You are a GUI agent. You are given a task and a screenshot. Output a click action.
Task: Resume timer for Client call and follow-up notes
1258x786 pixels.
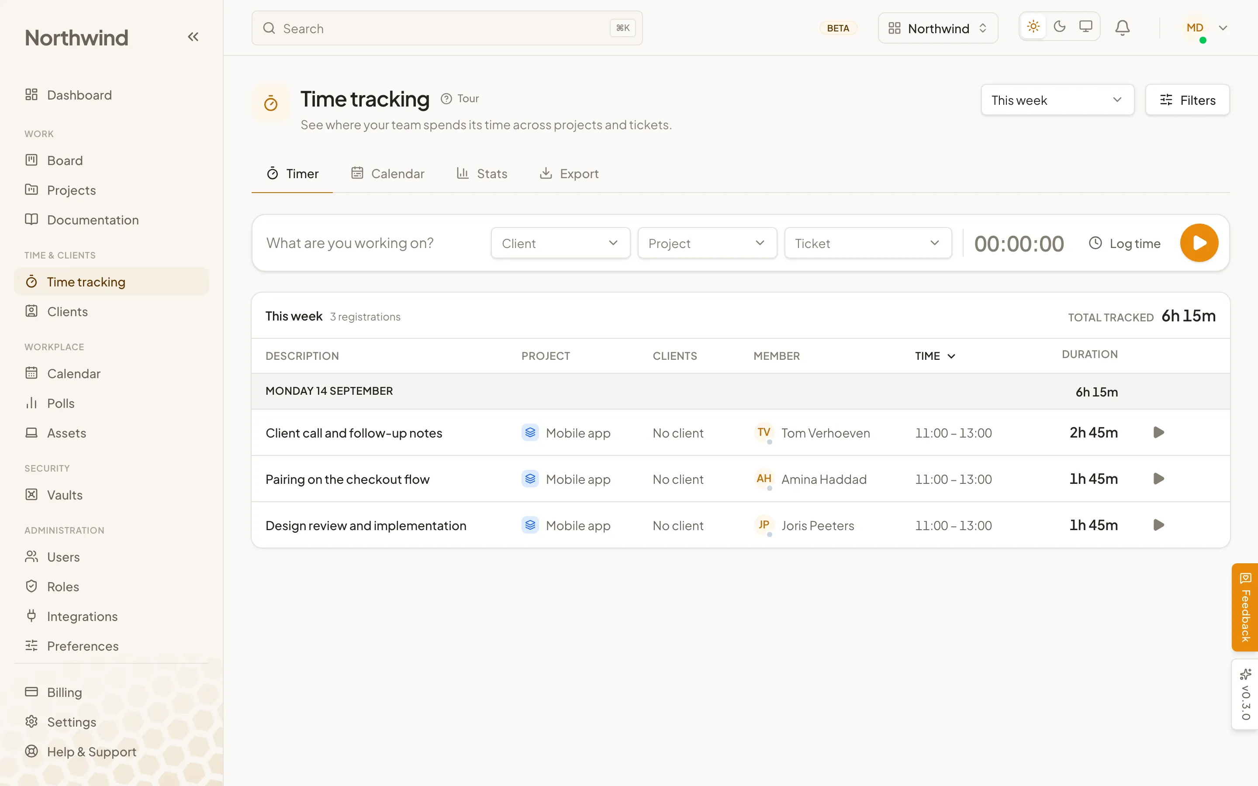(1158, 432)
